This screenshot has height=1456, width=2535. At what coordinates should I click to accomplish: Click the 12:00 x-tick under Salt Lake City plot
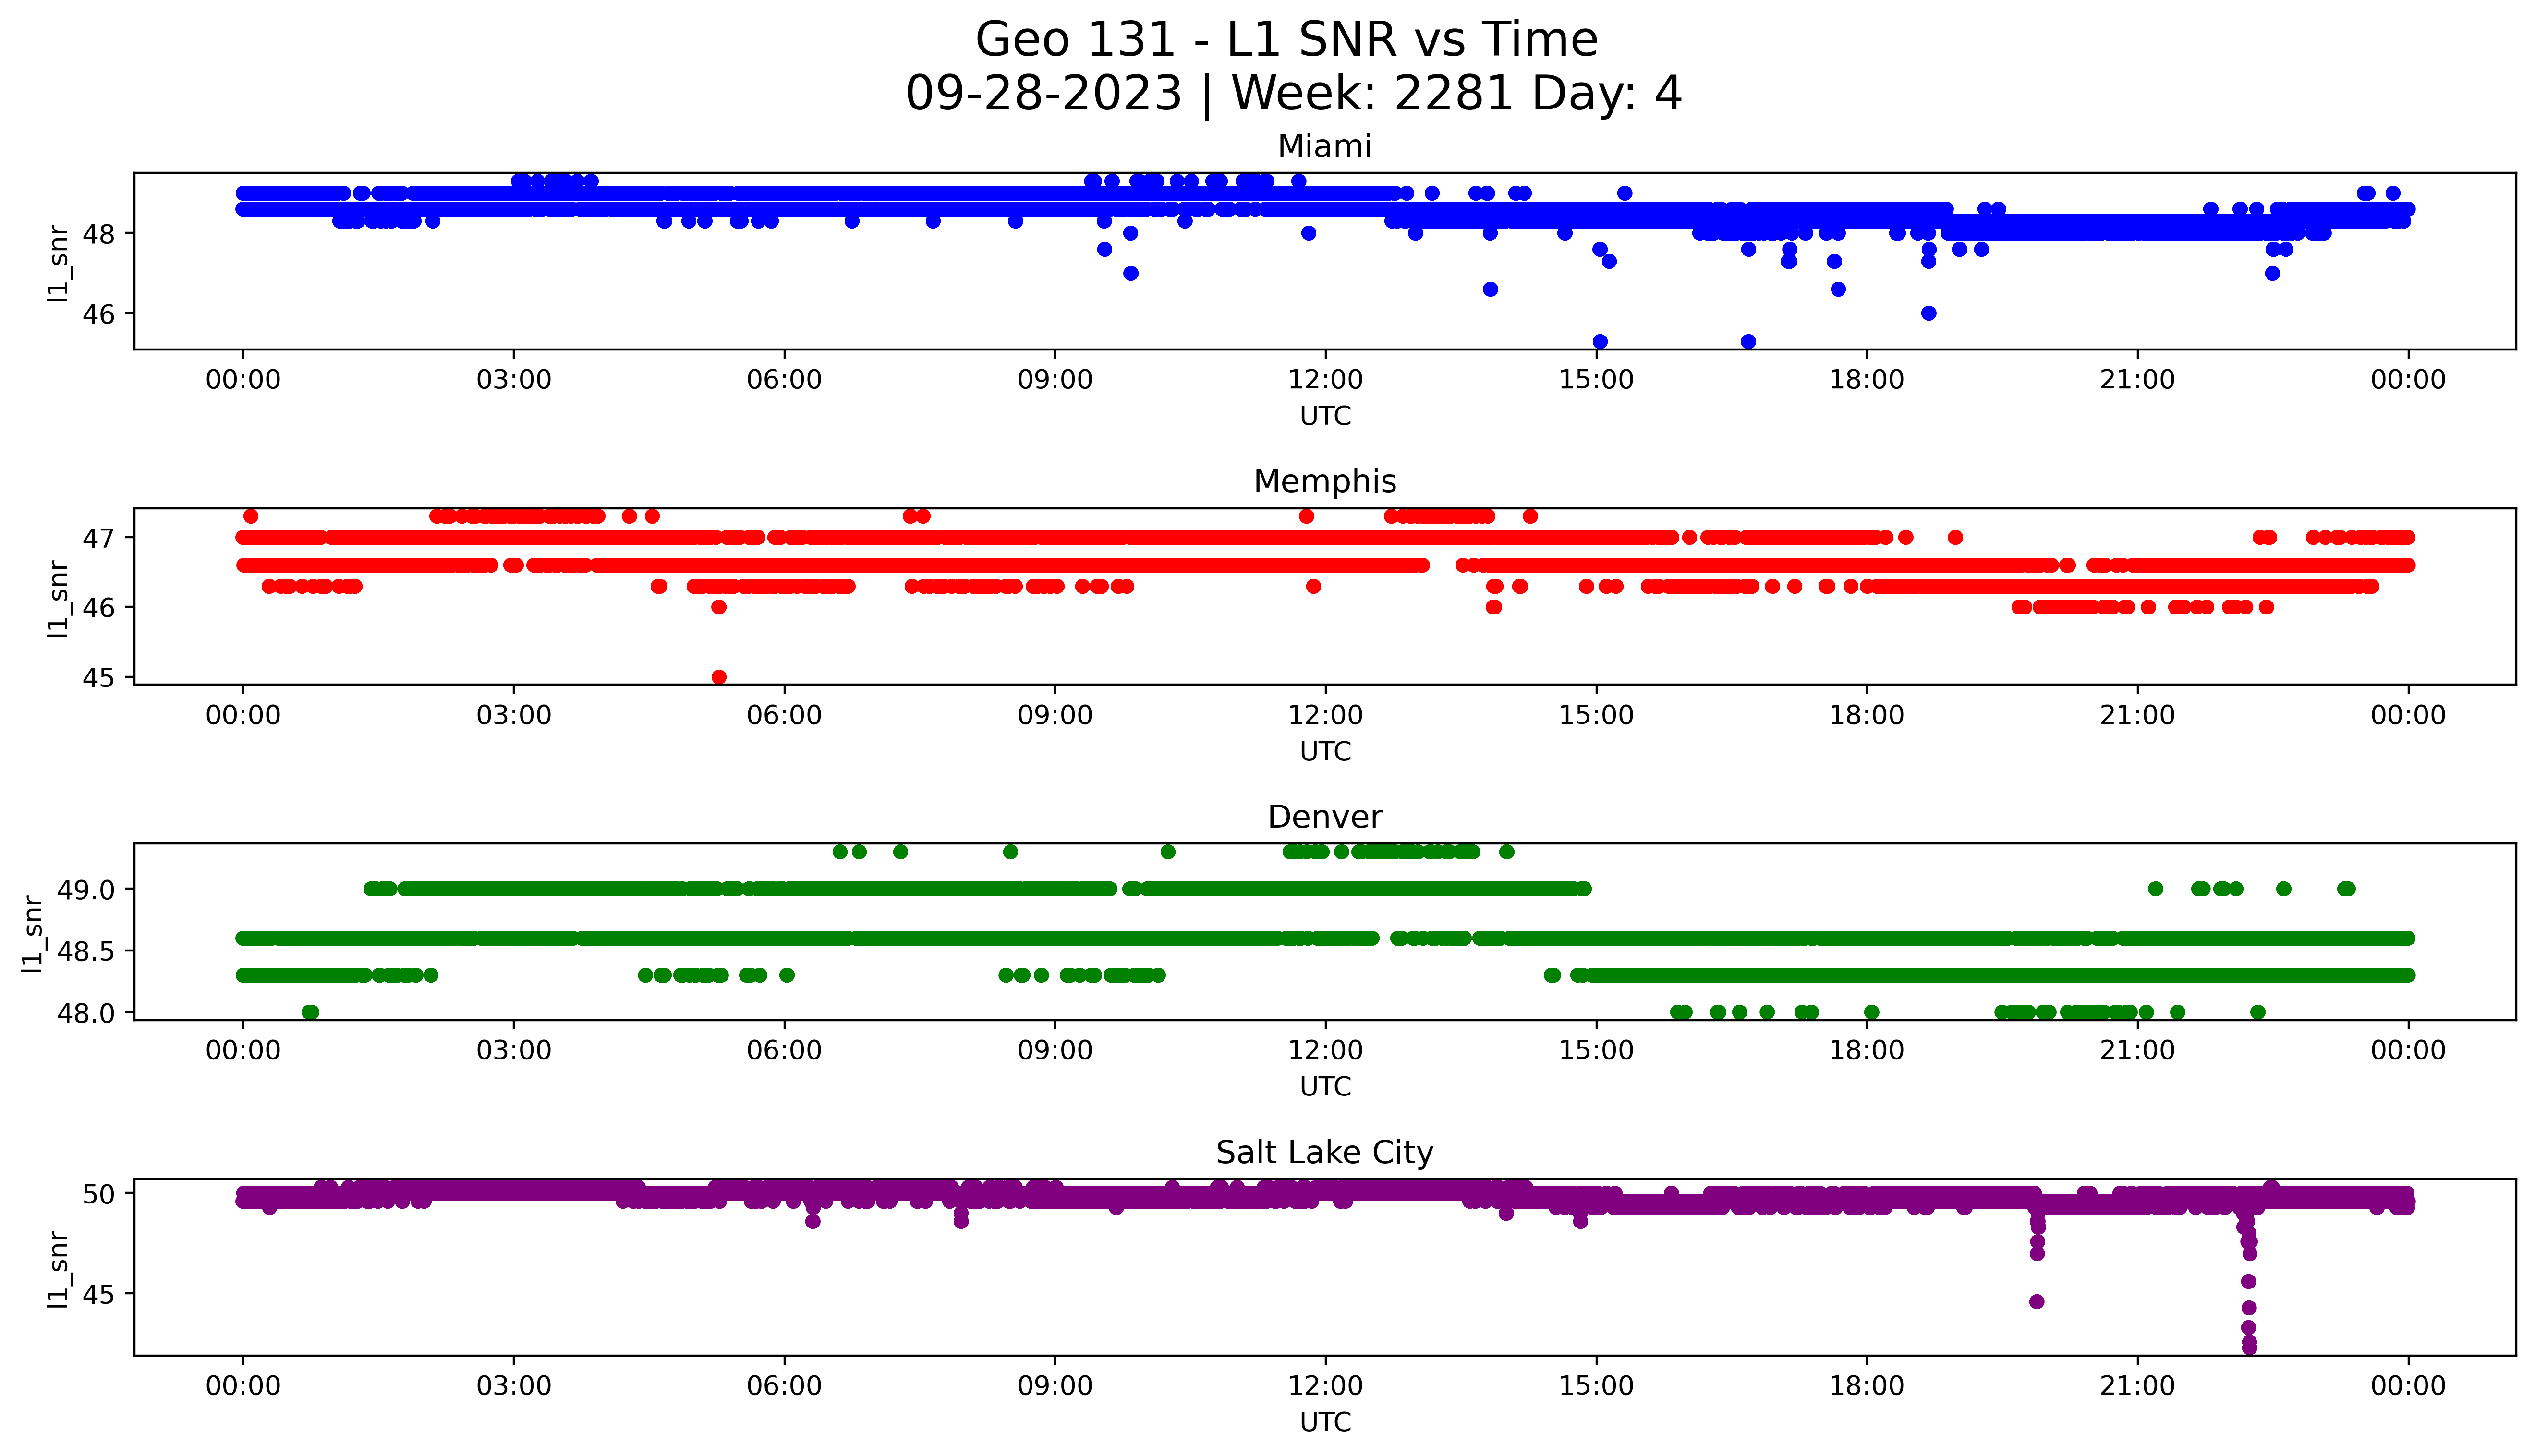(1325, 1386)
